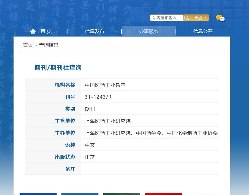Click the 首页 breadcrumb link
249x195 pixels.
28,45
